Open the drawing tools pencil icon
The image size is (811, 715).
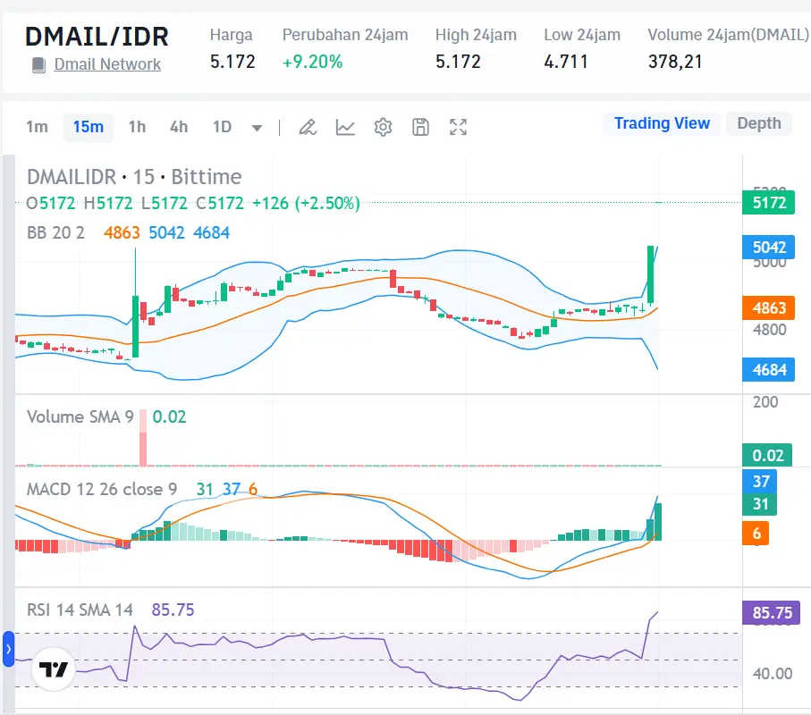[x=308, y=127]
